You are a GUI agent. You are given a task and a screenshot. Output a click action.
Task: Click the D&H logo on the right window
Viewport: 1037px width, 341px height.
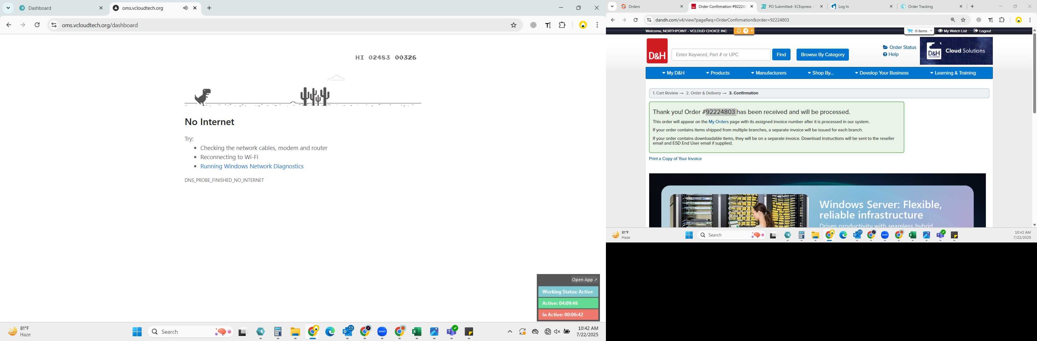click(657, 51)
